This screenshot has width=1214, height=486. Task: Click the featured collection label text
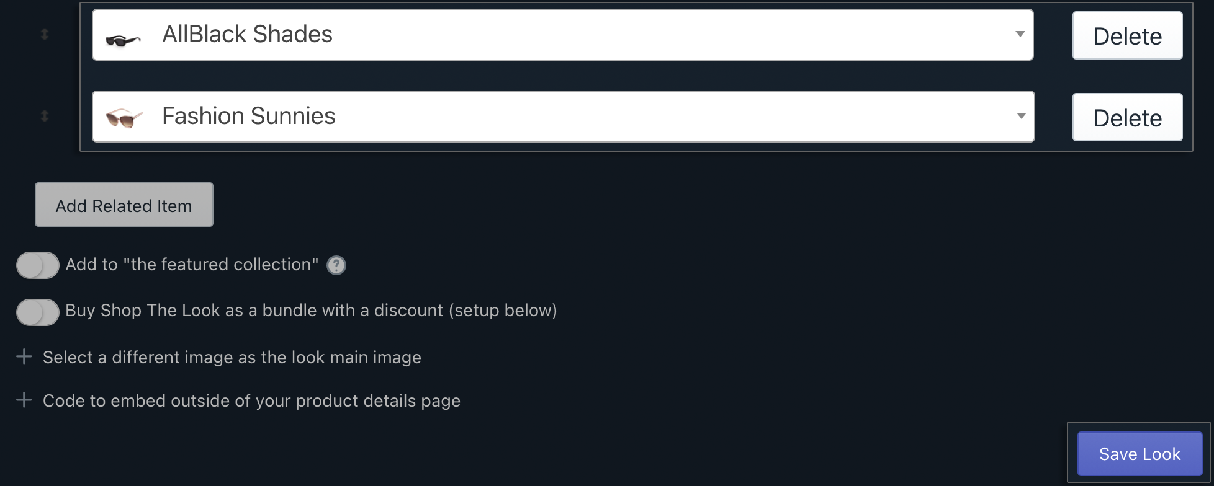coord(192,265)
